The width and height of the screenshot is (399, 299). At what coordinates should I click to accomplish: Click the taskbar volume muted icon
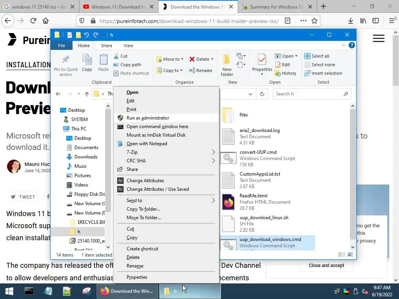(364, 291)
